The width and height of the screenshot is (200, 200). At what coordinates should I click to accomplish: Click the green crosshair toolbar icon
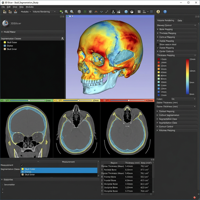point(85,12)
